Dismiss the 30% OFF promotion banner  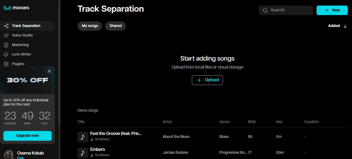pyautogui.click(x=49, y=71)
